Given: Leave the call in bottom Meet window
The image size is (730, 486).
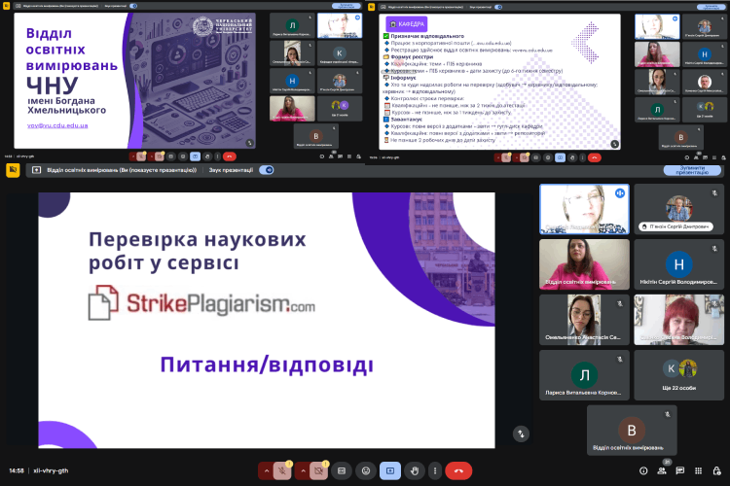Looking at the screenshot, I should (x=458, y=471).
